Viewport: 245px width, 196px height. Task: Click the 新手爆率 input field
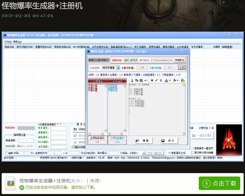point(58,128)
